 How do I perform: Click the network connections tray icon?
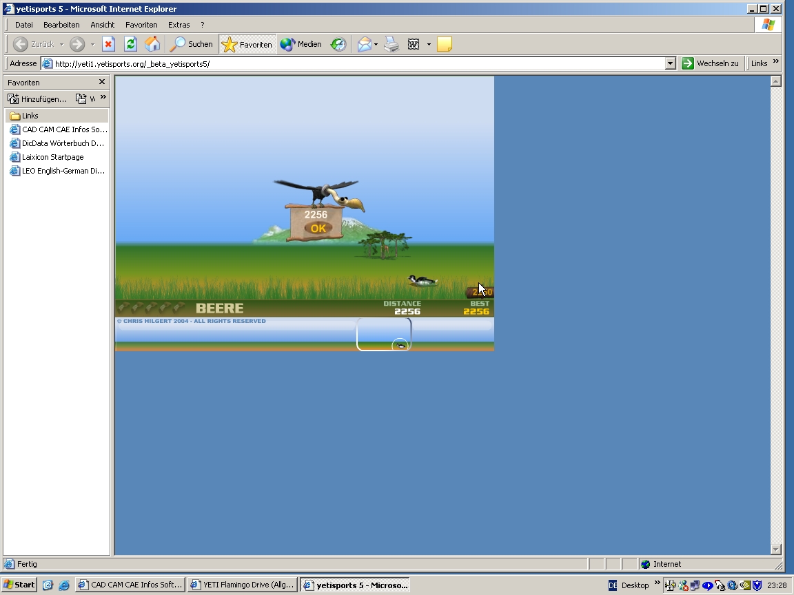695,585
